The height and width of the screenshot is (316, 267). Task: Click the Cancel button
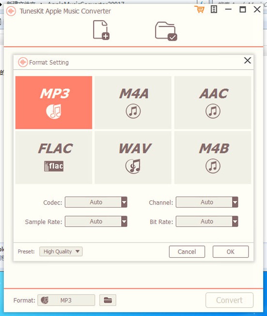click(187, 252)
